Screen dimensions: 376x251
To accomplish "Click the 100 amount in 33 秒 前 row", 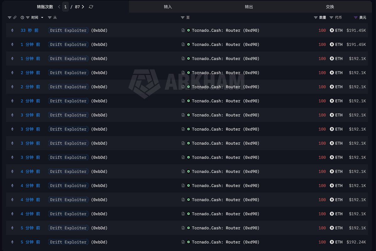I will 322,30.
